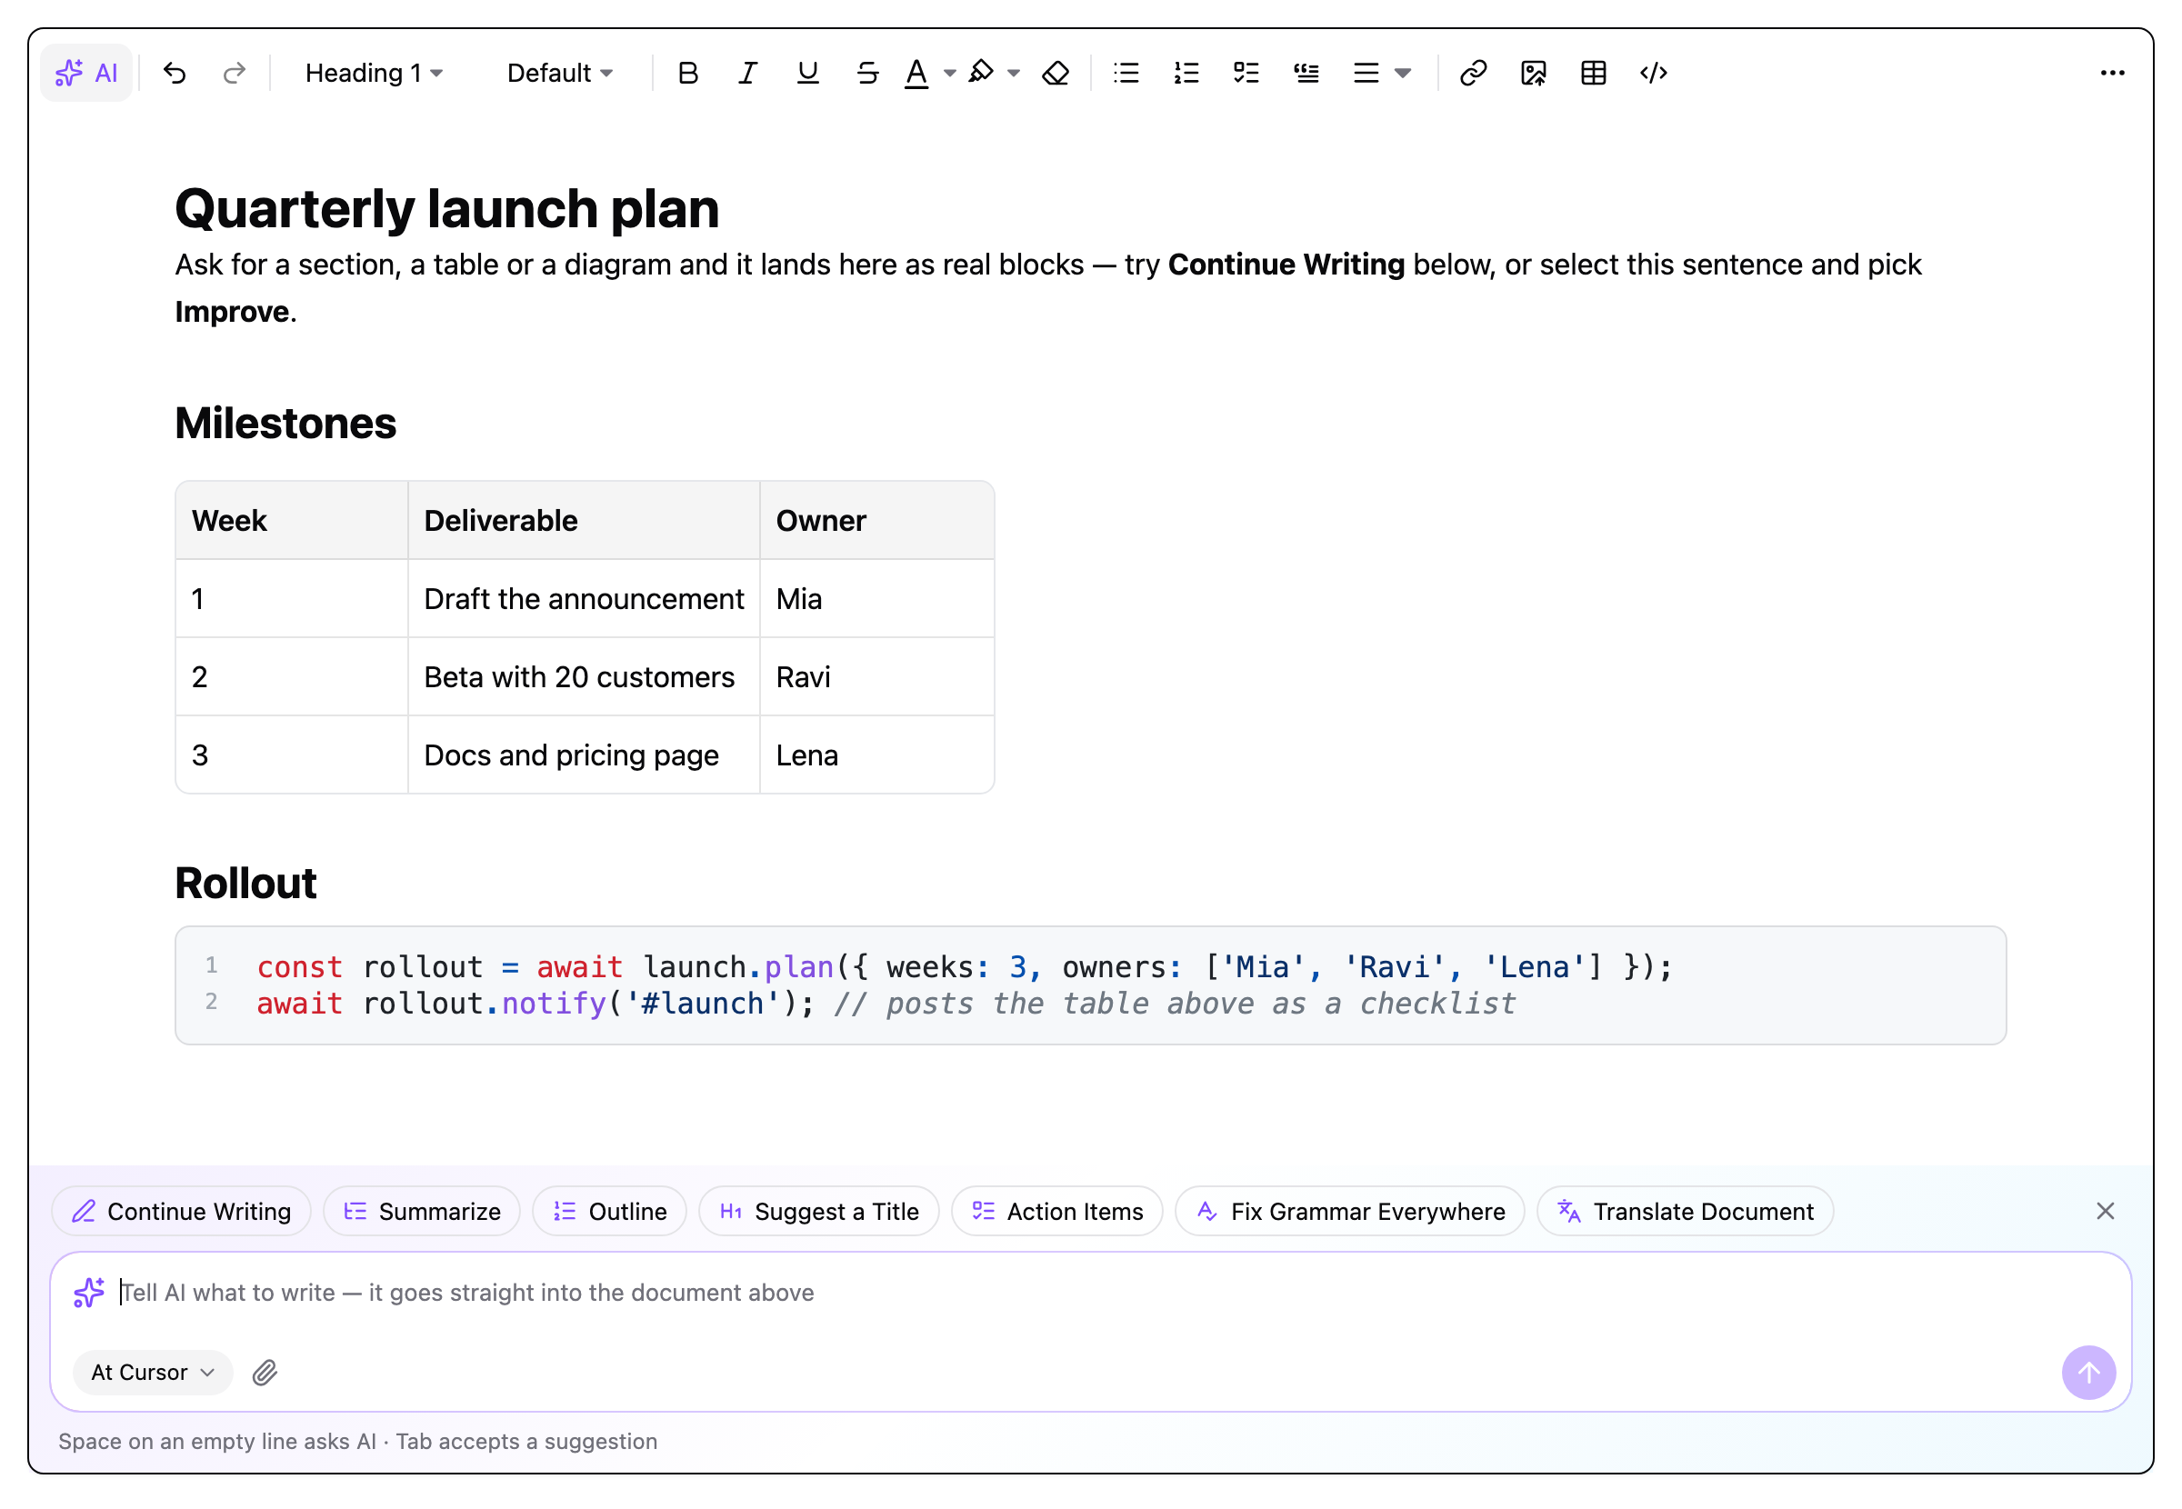
Task: Click the Lena owner cell
Action: click(876, 755)
